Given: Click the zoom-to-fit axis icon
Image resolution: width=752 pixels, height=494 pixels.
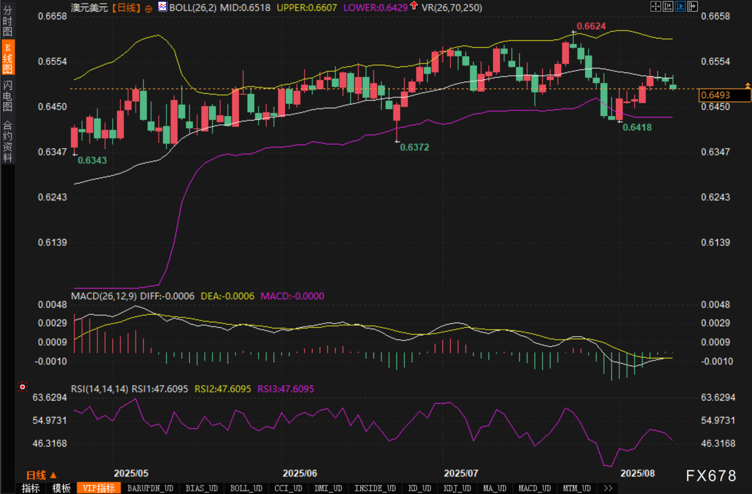Looking at the screenshot, I should pos(668,6).
